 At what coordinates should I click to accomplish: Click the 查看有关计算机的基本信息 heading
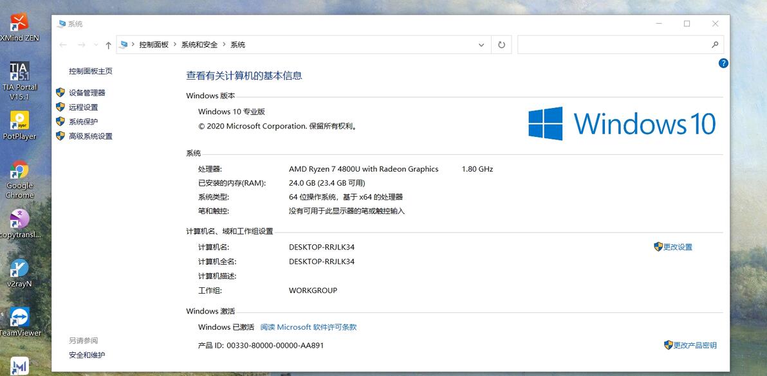coord(244,76)
